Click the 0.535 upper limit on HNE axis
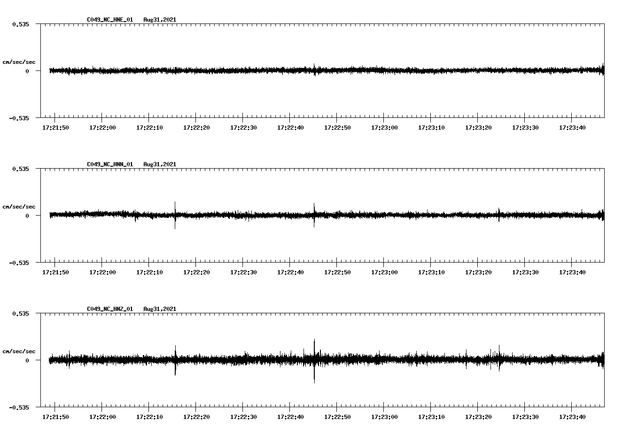 pyautogui.click(x=21, y=24)
